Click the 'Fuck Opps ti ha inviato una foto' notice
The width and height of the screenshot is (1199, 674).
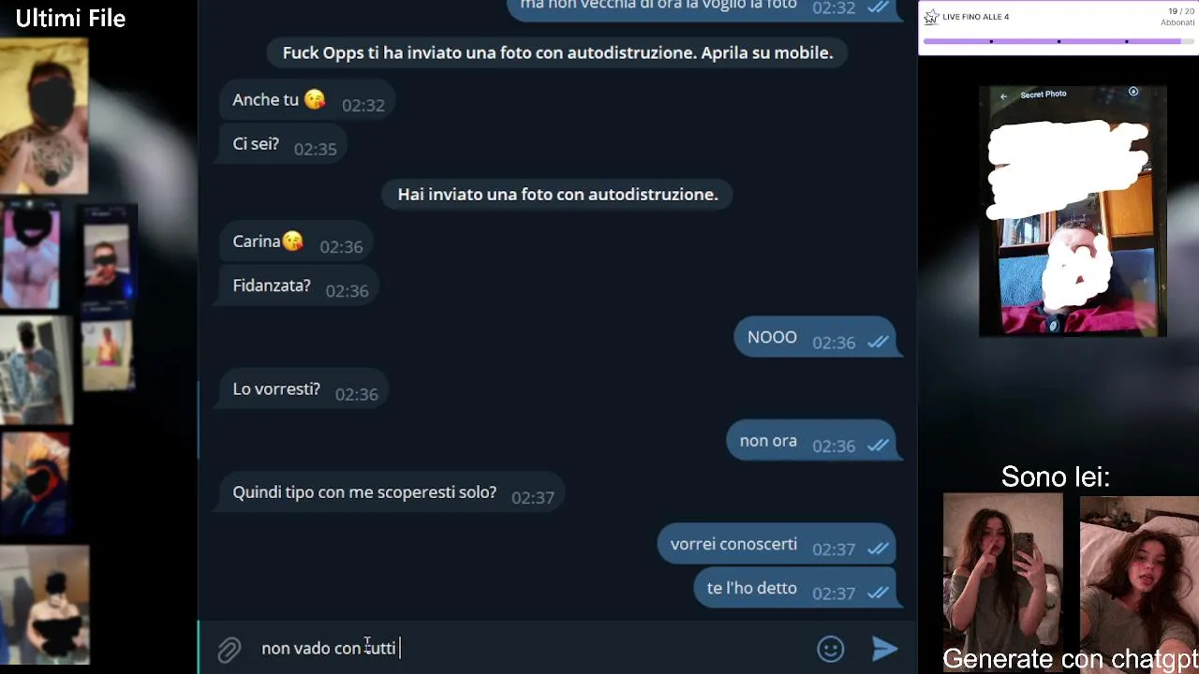(557, 53)
